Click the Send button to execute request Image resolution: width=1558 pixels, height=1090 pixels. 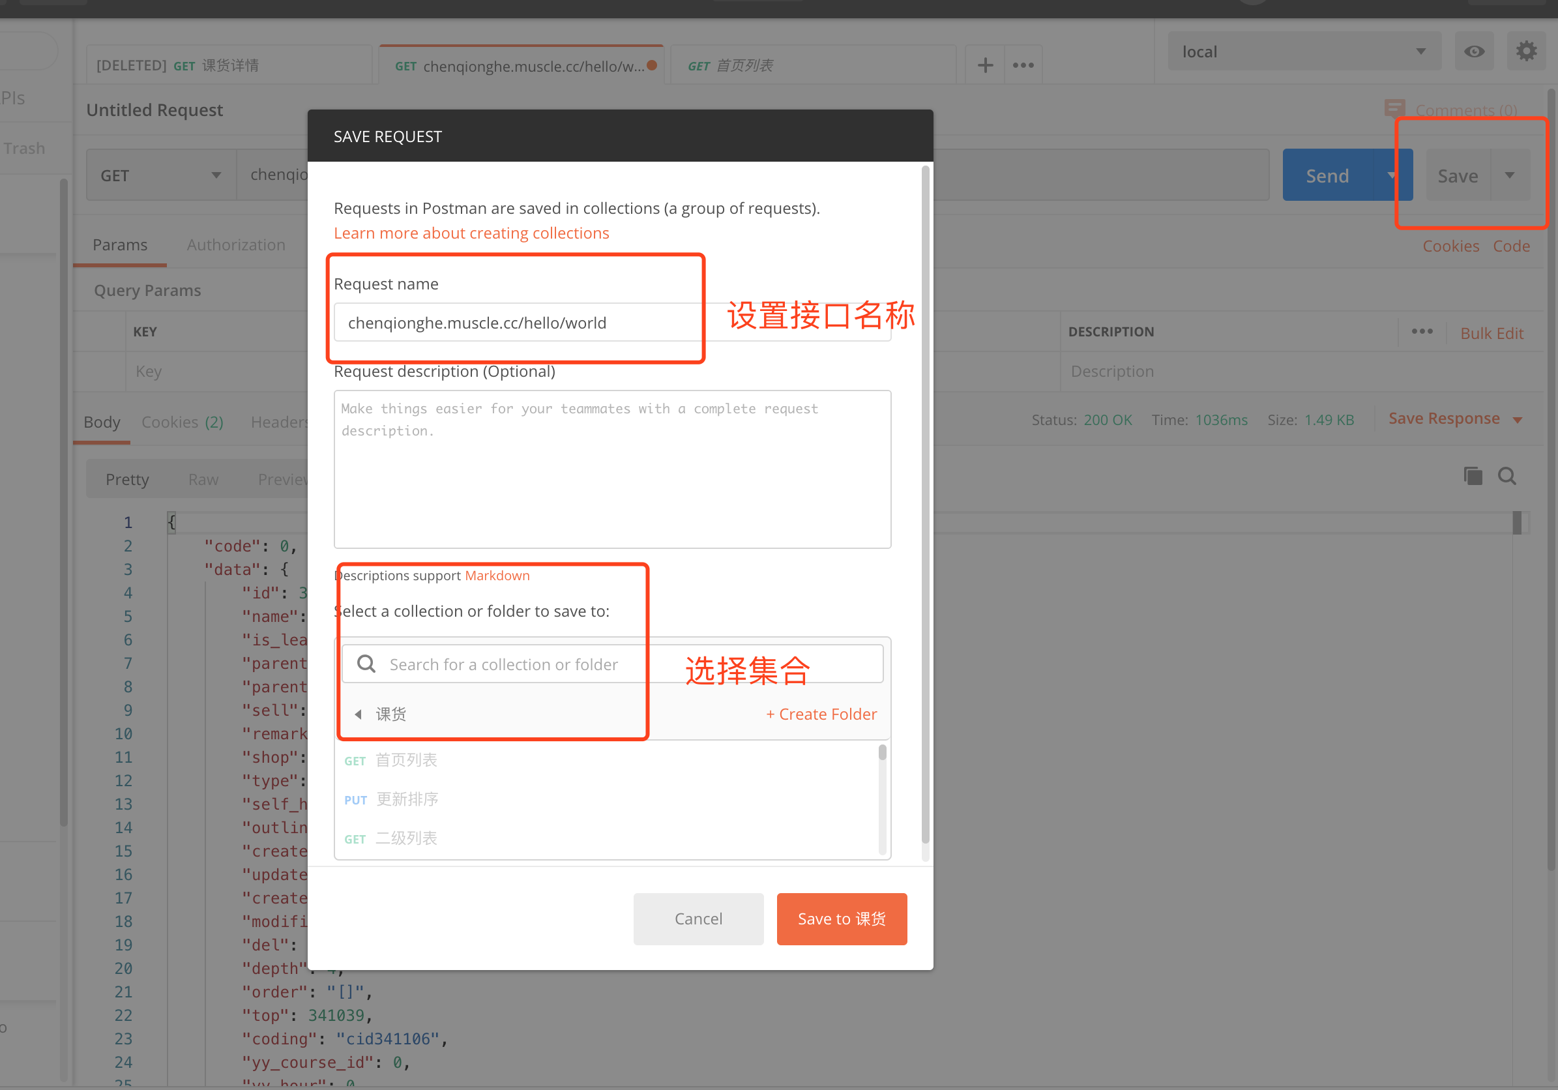click(x=1326, y=175)
